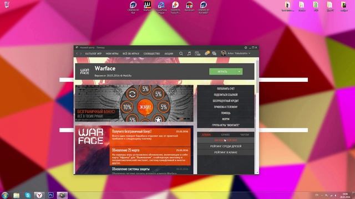The width and height of the screenshot is (355, 199).
Task: Open the МОИ ИГРЫ menu
Action: (x=112, y=54)
